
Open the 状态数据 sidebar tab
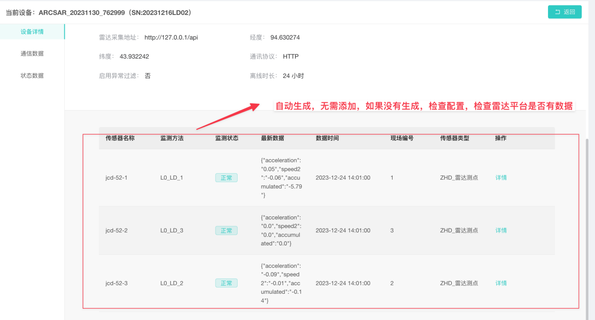pos(32,76)
